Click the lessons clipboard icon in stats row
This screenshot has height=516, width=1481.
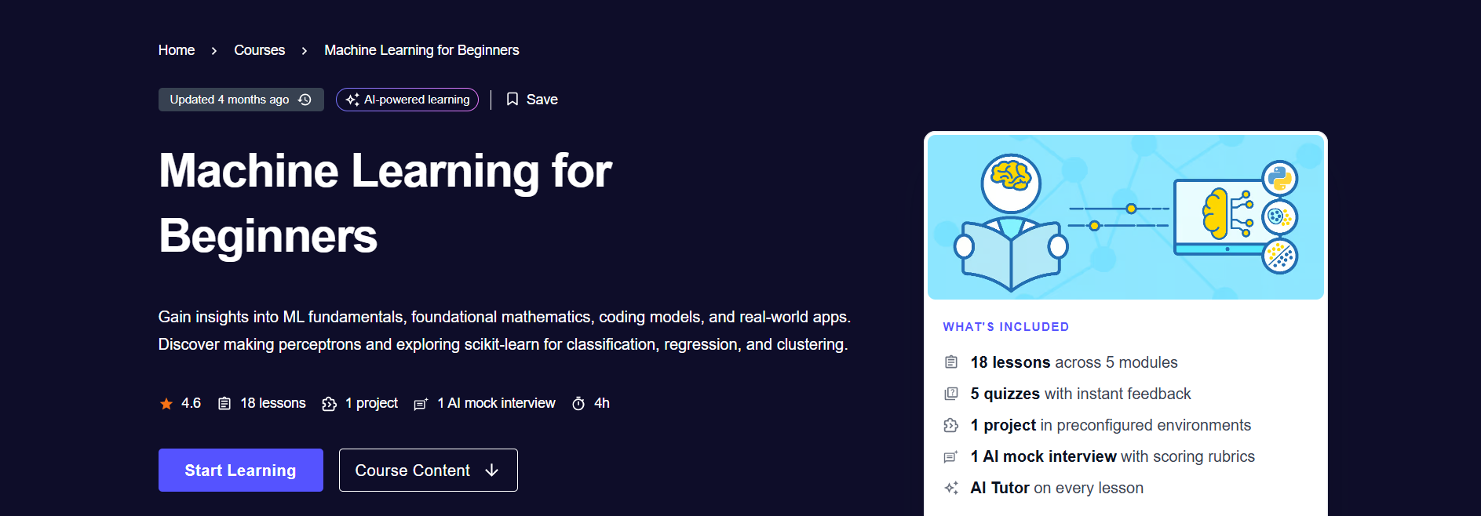click(224, 404)
